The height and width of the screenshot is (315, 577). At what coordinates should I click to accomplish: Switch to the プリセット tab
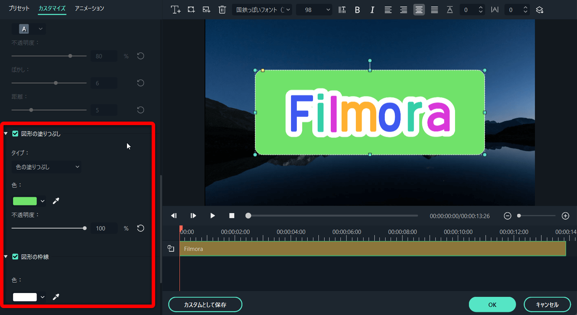coord(19,8)
